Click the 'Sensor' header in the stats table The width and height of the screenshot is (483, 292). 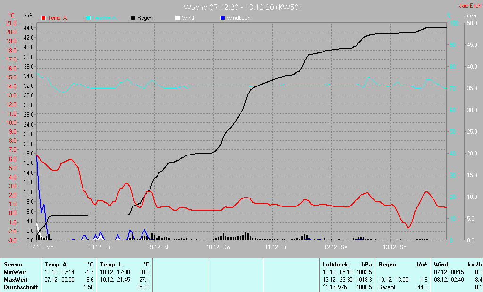(x=13, y=265)
